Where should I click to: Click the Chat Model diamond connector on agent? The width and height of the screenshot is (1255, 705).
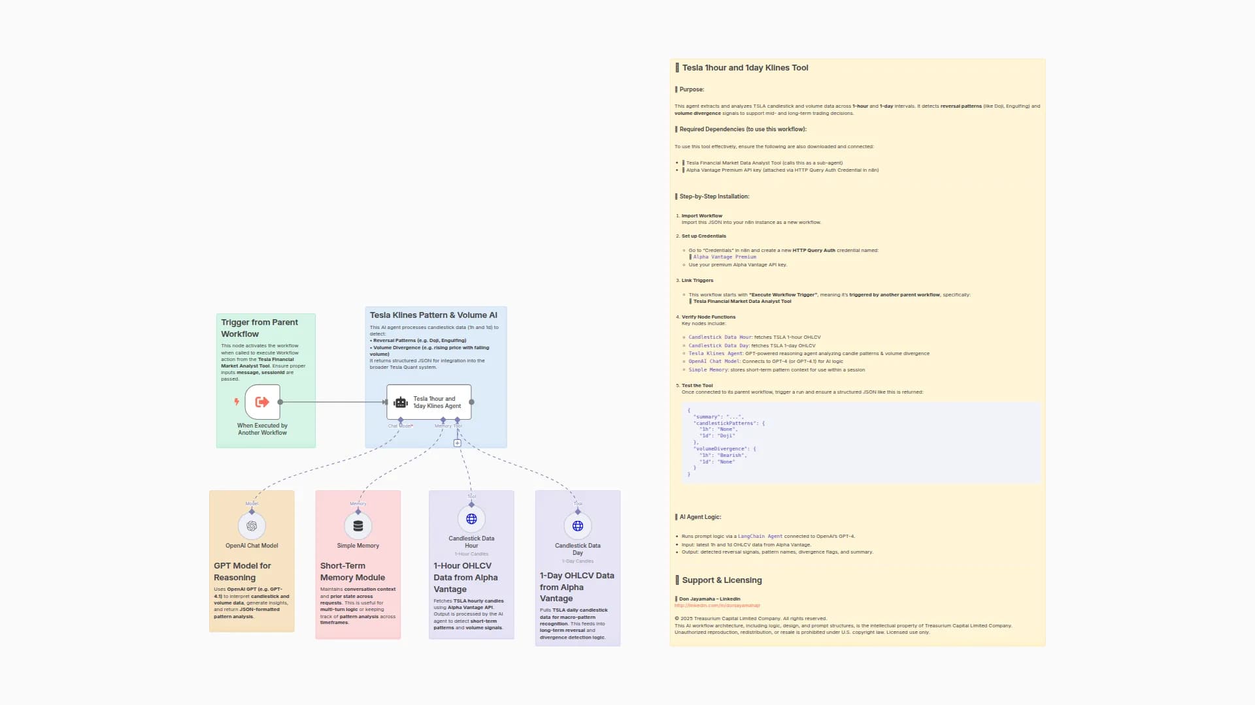click(401, 420)
